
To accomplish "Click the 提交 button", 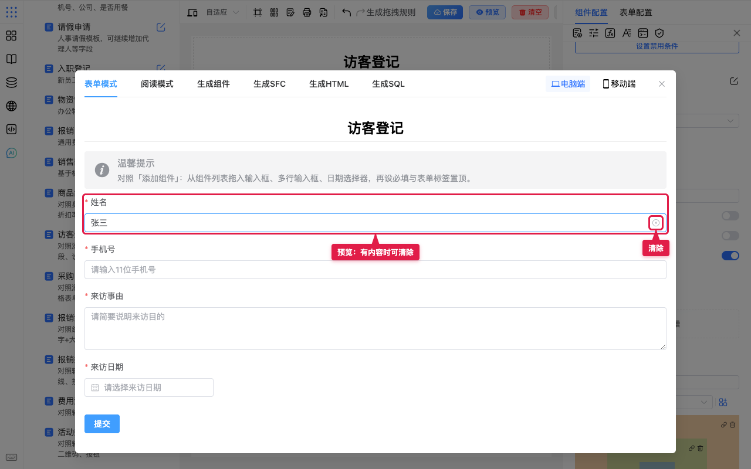I will [102, 424].
